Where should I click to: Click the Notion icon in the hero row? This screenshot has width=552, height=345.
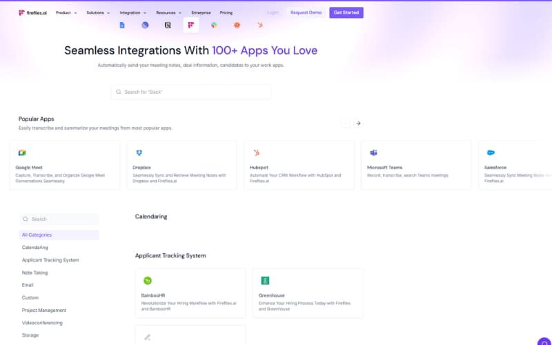point(168,25)
